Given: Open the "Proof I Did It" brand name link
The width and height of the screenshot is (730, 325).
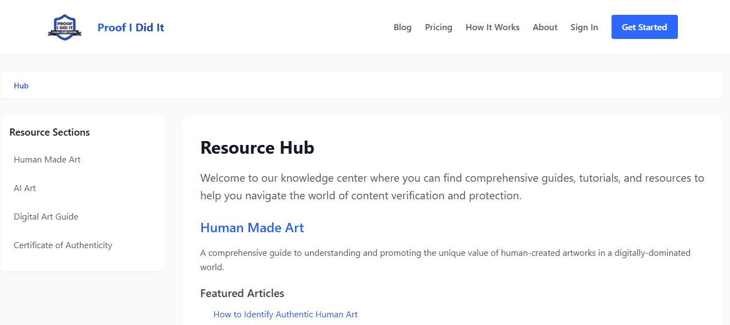Looking at the screenshot, I should [131, 27].
